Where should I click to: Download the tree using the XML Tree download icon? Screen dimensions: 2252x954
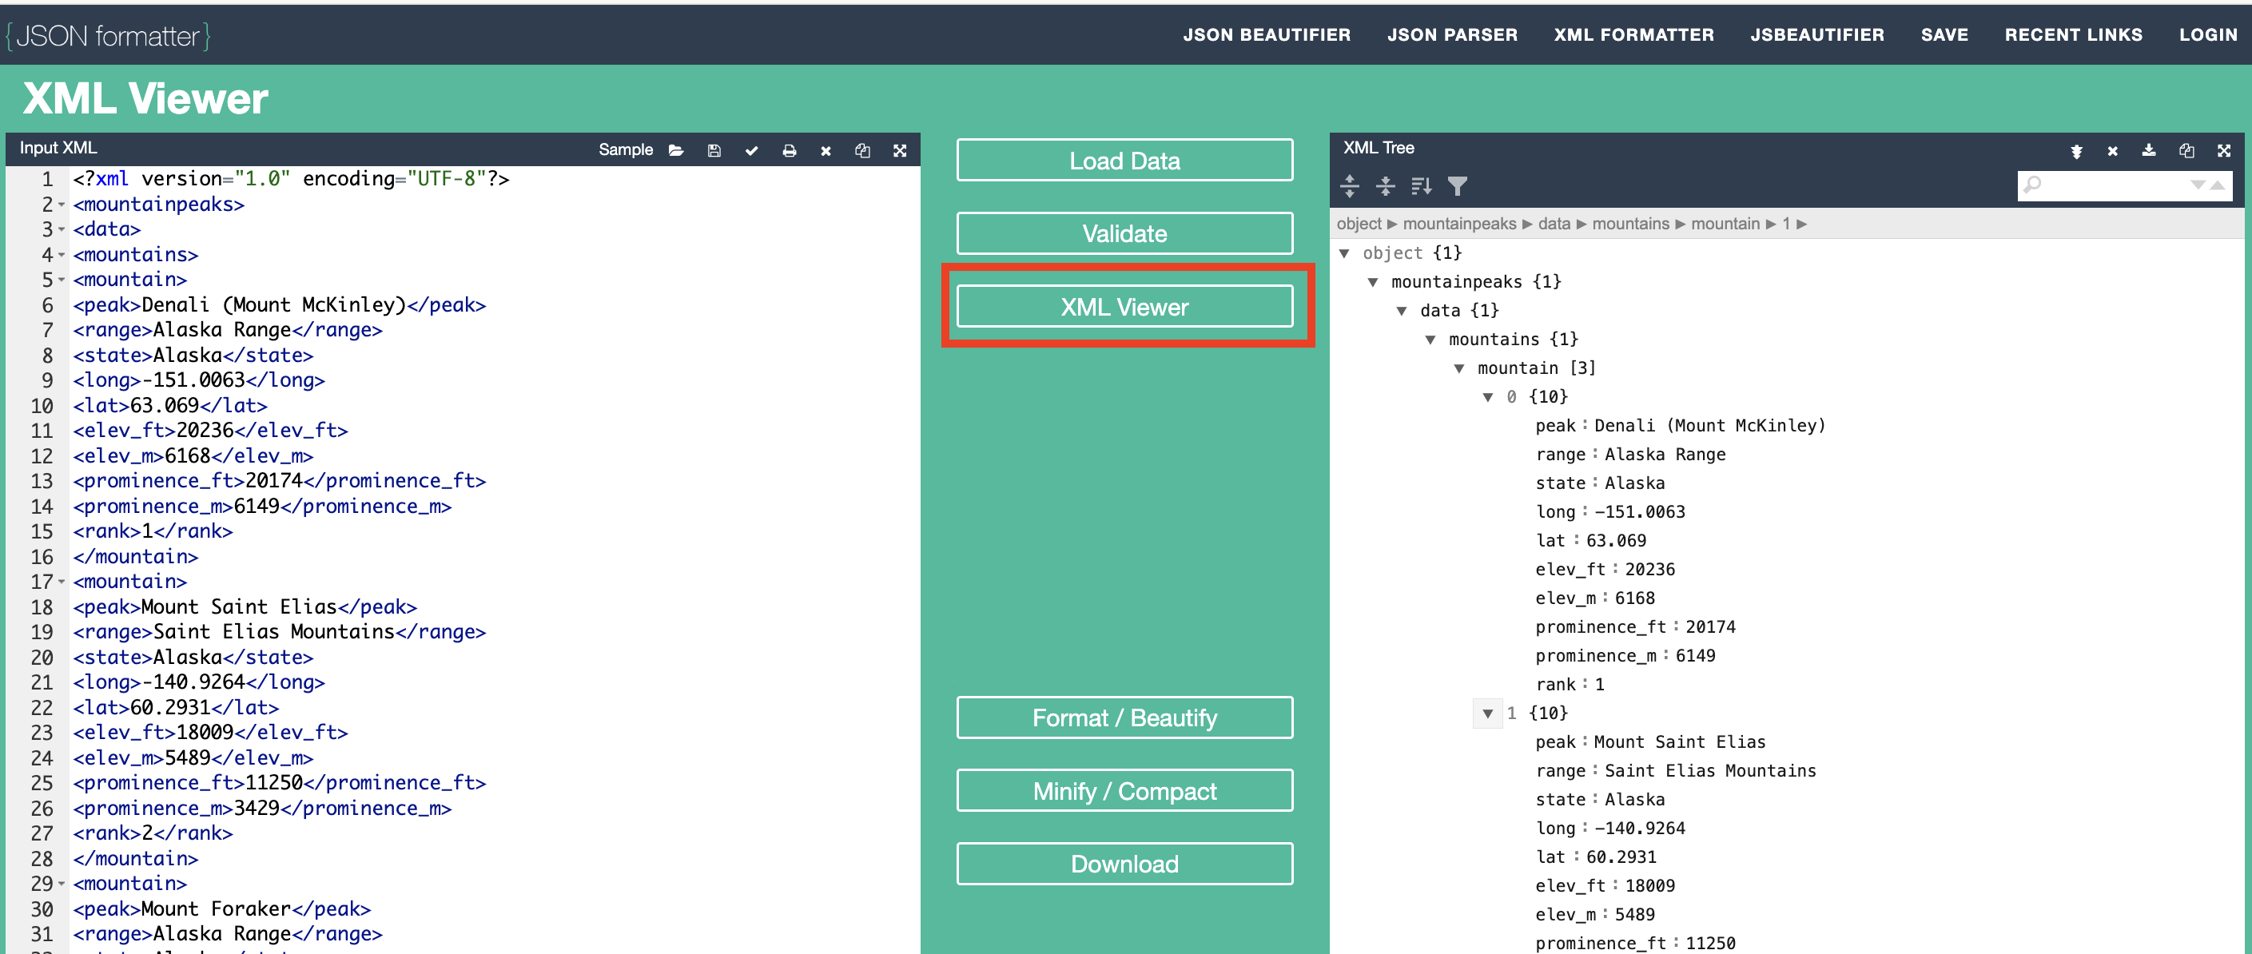coord(2148,150)
